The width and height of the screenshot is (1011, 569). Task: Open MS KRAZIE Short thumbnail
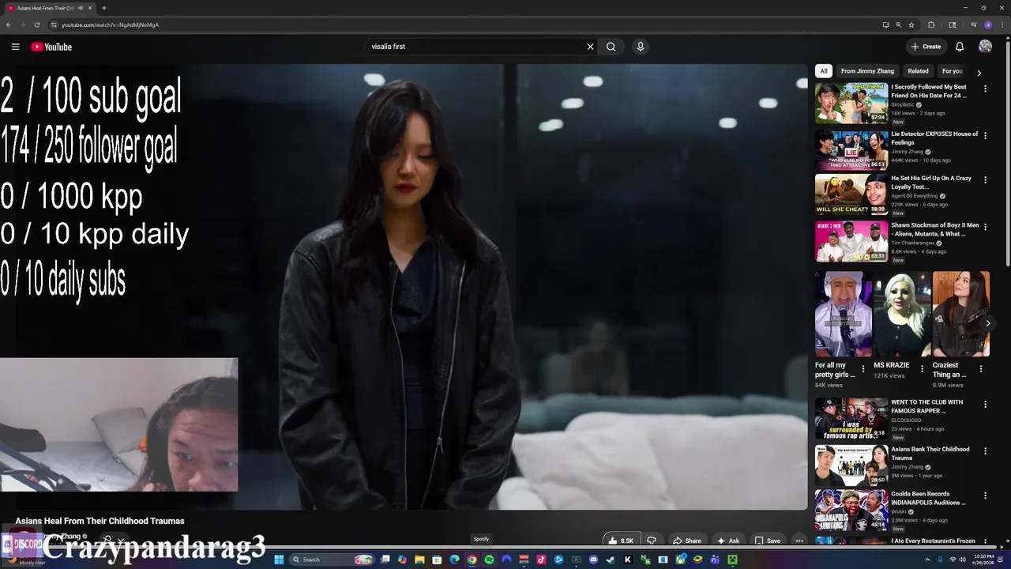[902, 314]
